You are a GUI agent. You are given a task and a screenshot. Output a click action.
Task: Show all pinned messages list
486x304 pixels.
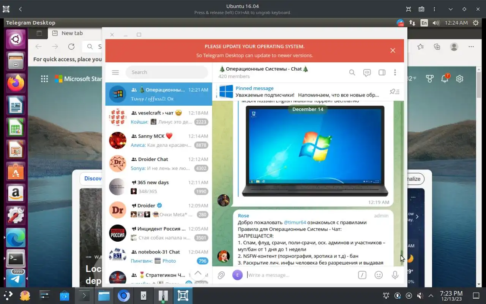[x=394, y=92]
